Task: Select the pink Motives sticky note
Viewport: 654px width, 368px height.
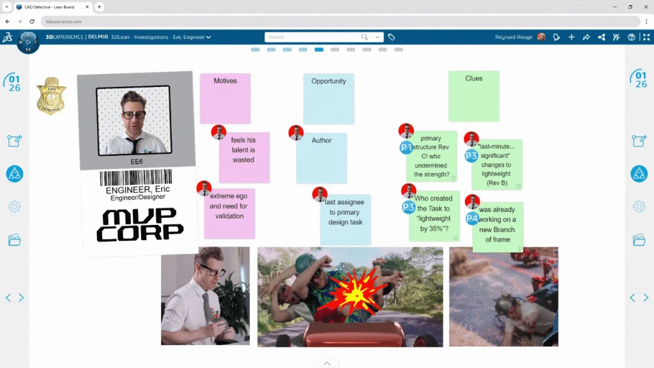Action: coord(225,98)
